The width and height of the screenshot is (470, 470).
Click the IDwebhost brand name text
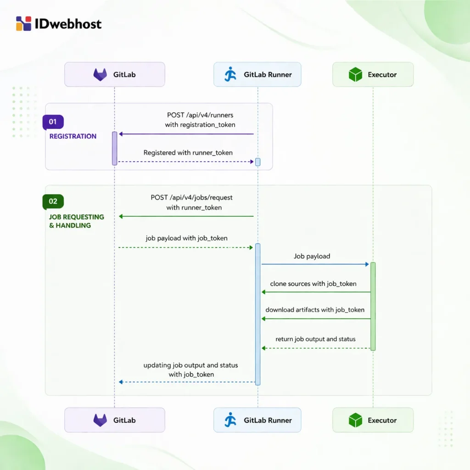tap(68, 24)
